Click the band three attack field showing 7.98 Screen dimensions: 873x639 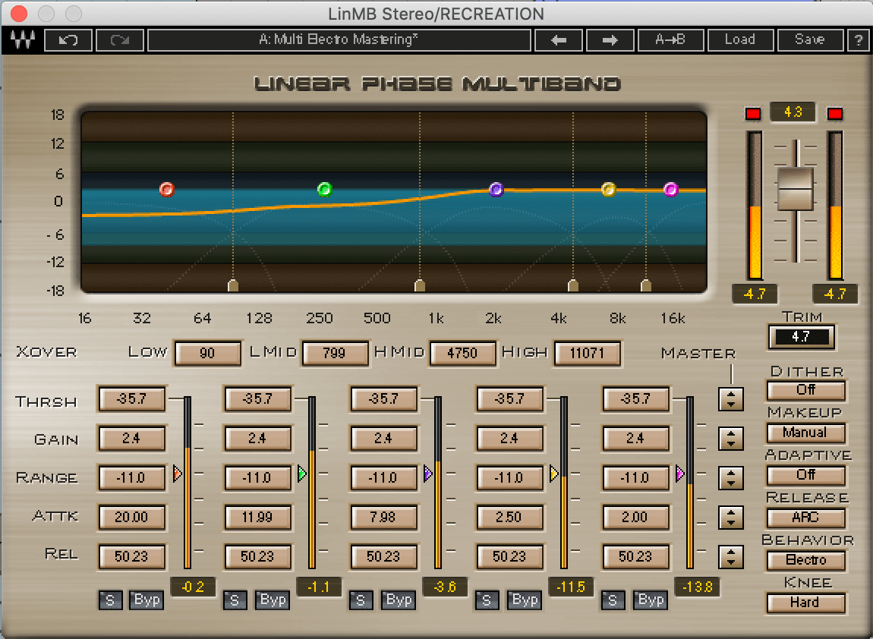pyautogui.click(x=383, y=517)
